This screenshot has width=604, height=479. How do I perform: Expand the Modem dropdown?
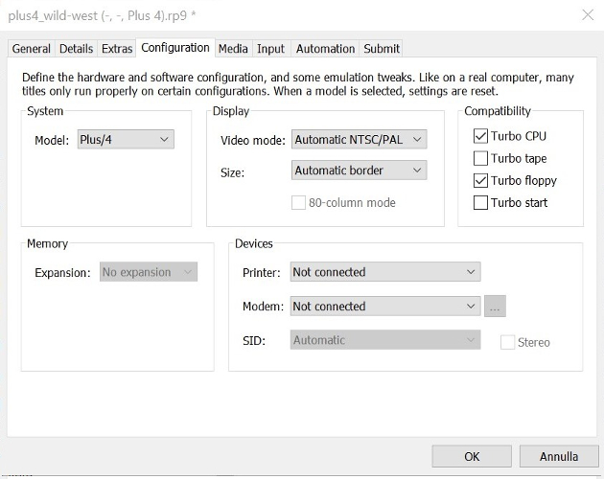click(x=385, y=307)
